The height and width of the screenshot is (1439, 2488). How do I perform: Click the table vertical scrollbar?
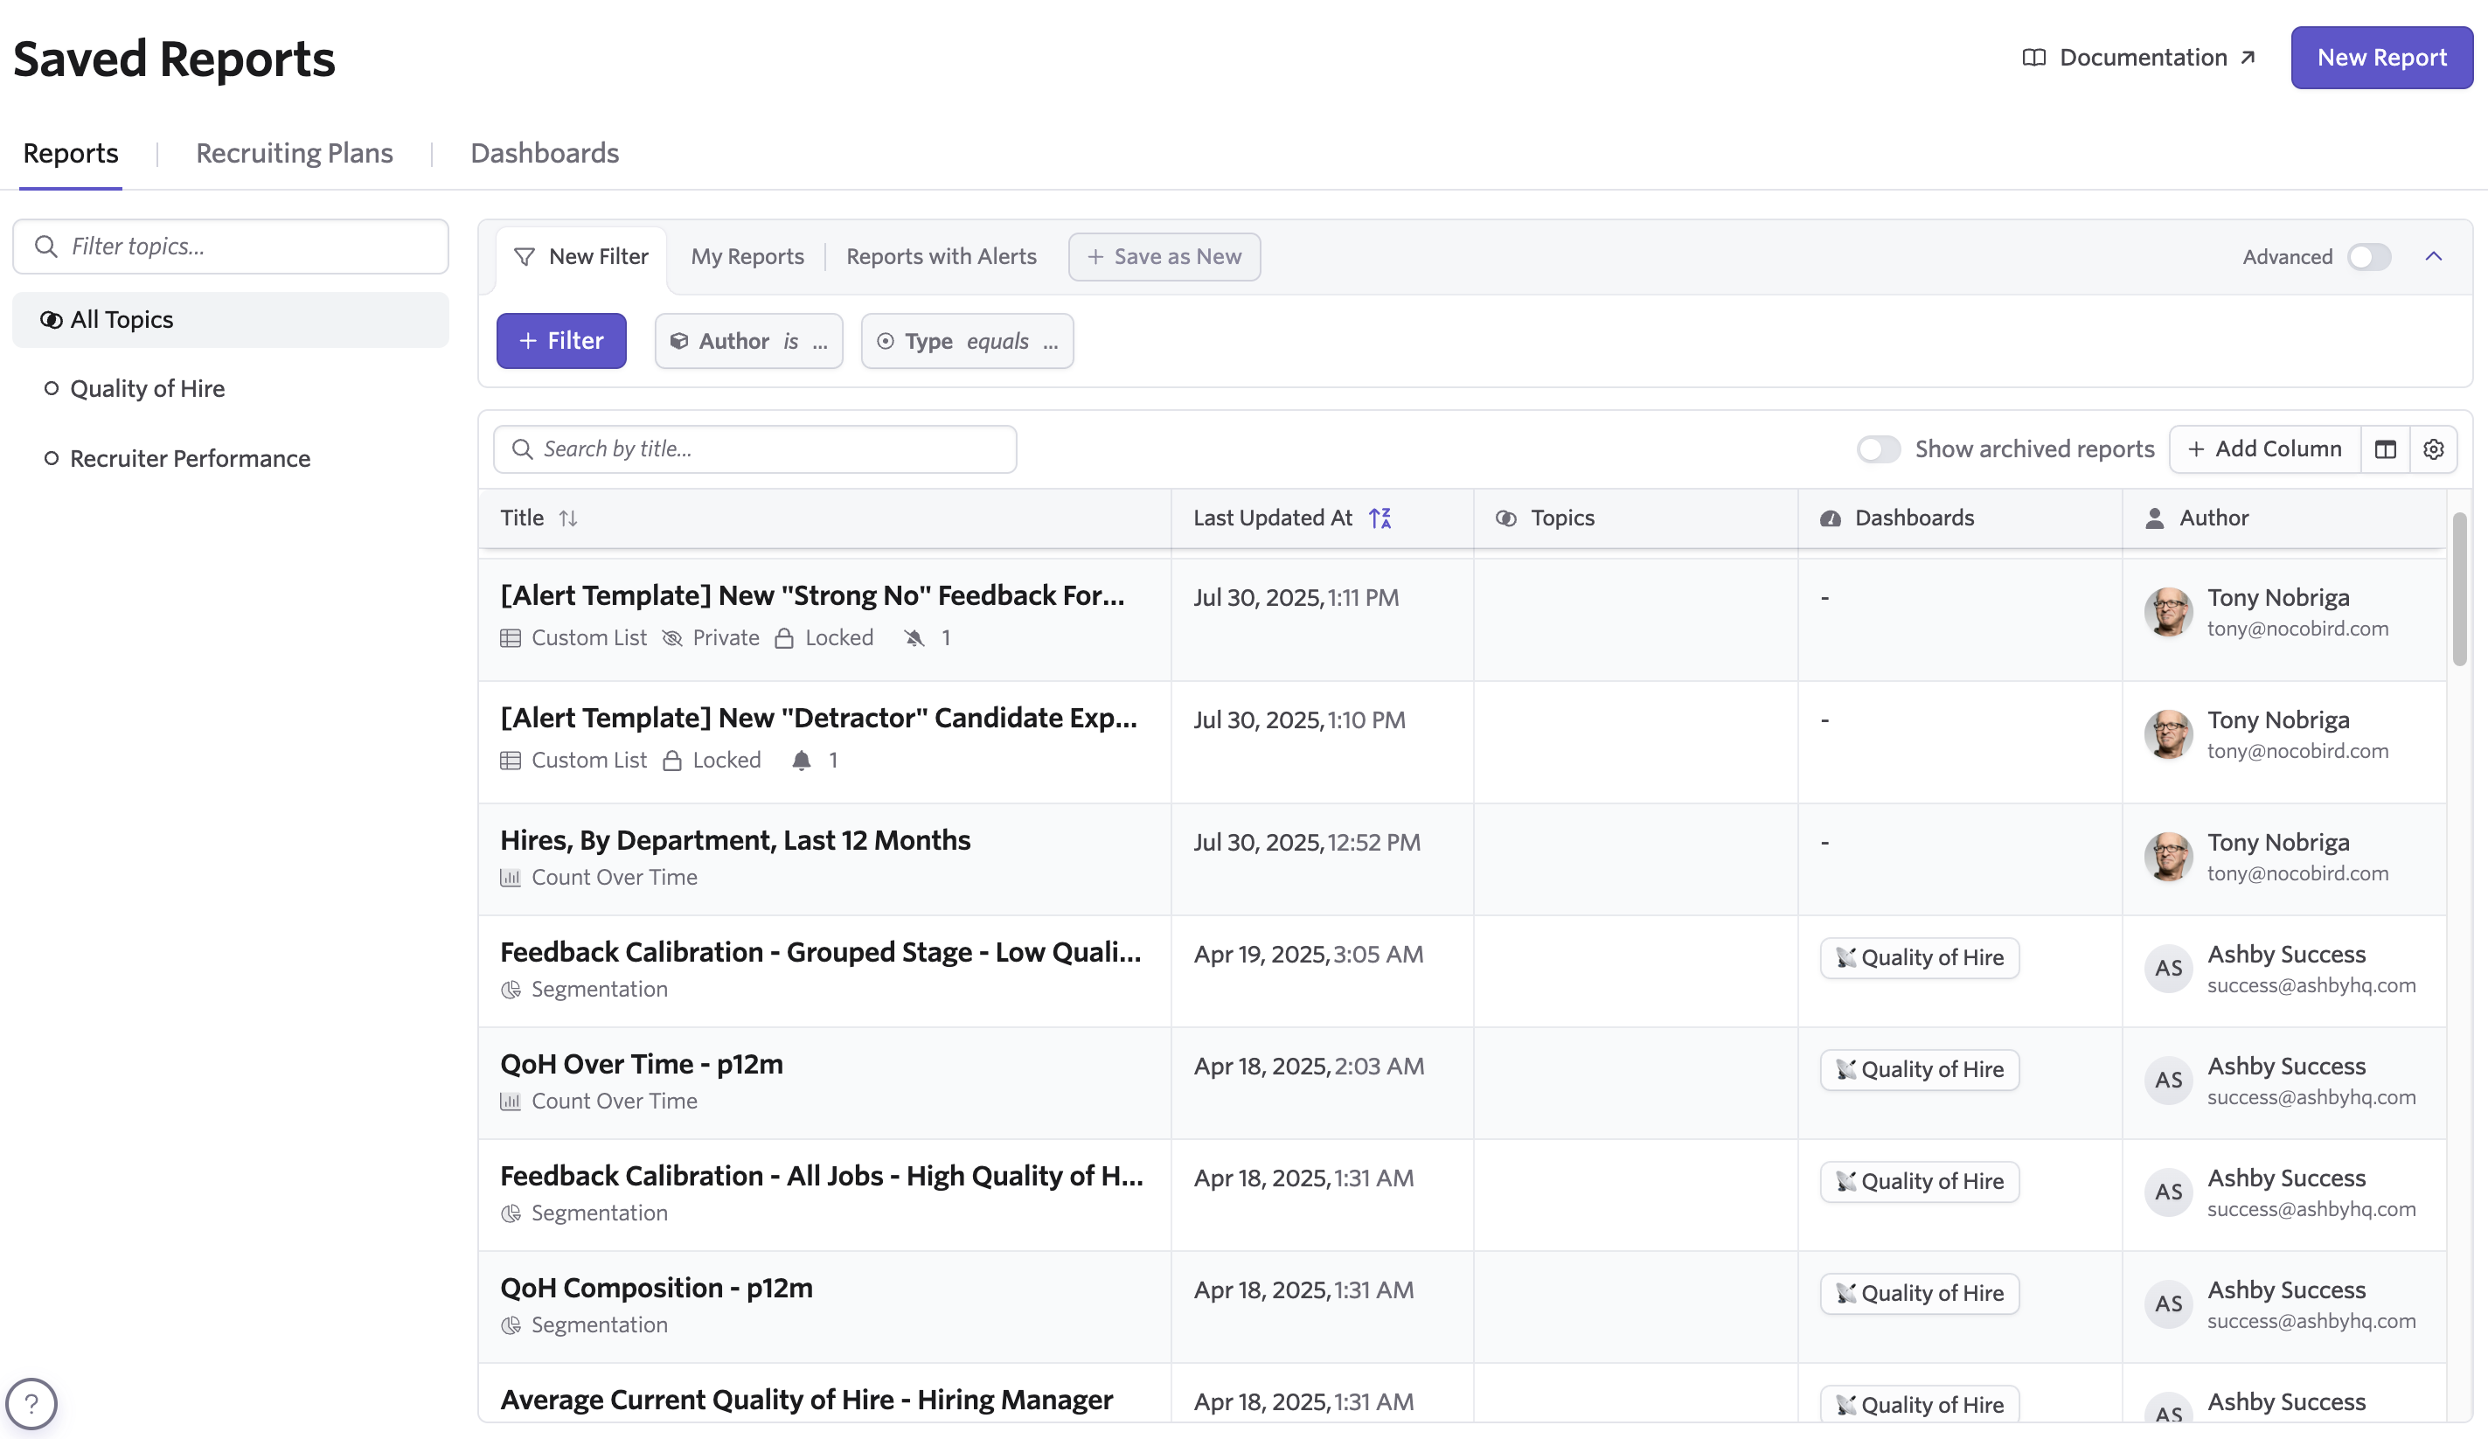coord(2458,589)
